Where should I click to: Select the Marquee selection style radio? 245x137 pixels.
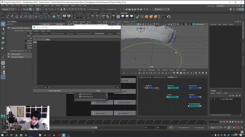pos(26,31)
